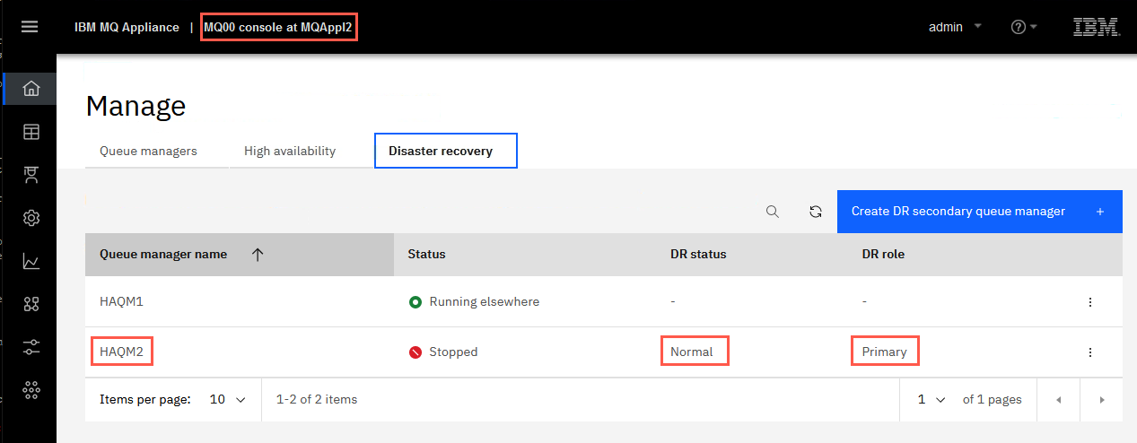Refresh the disaster recovery table
Screen dimensions: 1137x443
(x=816, y=212)
